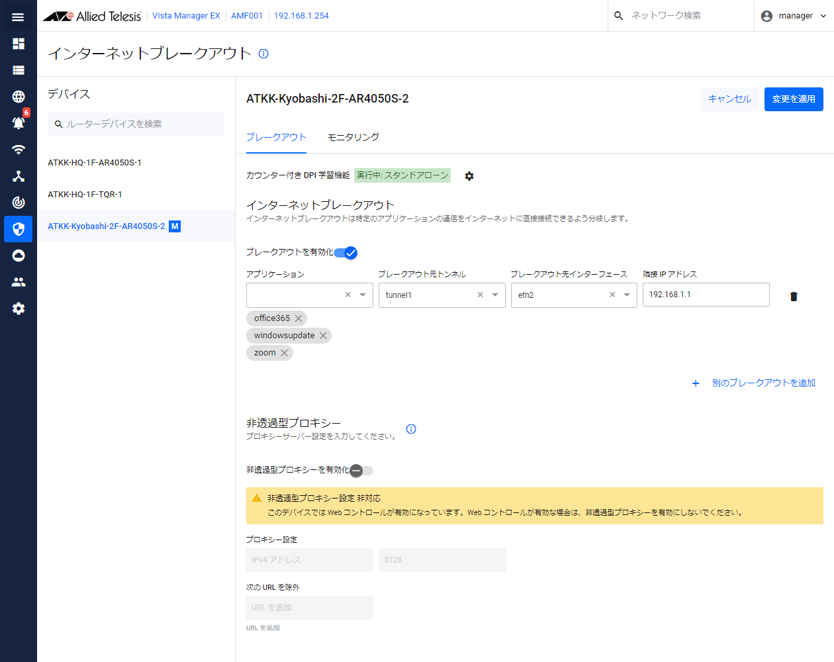The image size is (834, 662).
Task: Delete the breakout row with trash icon
Action: [794, 297]
